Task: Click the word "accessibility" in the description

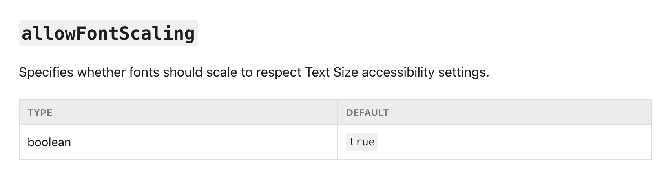Action: (398, 72)
